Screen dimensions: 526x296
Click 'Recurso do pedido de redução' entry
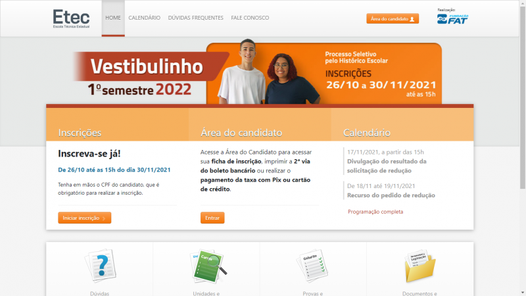[391, 195]
